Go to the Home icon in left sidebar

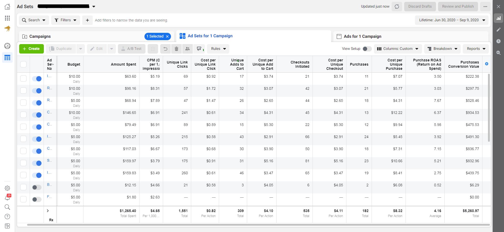click(x=7, y=7)
